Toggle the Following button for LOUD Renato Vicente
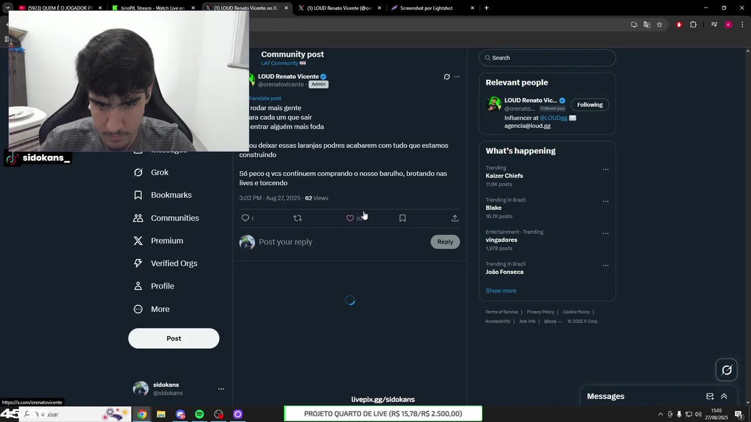751x422 pixels. coord(590,104)
